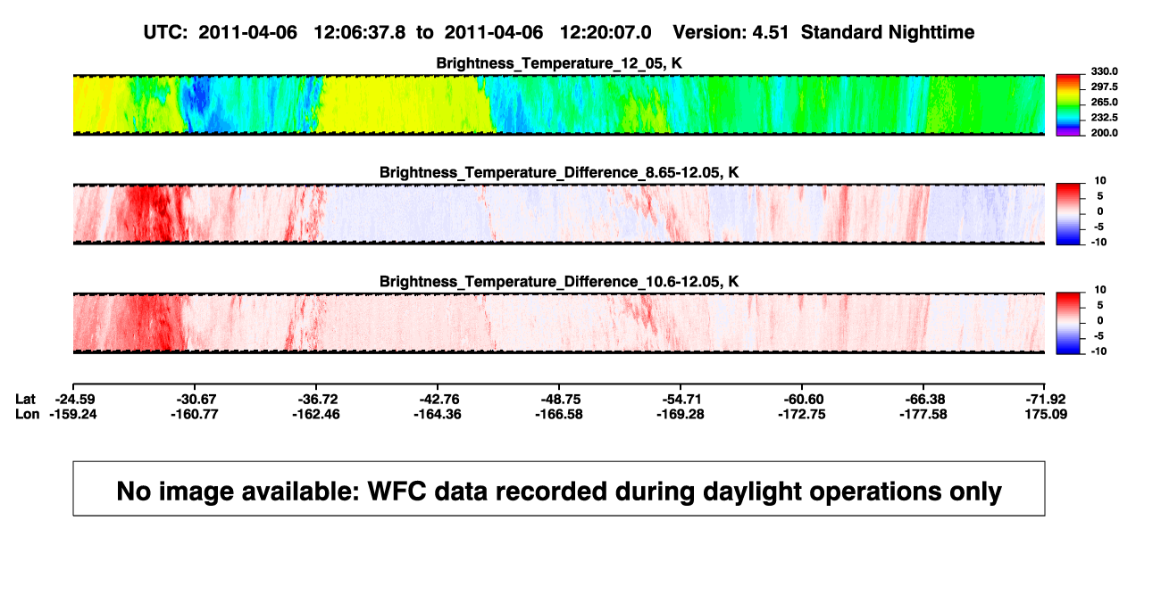The width and height of the screenshot is (1161, 595).
Task: Click latitude value -60.60
Action: 802,399
